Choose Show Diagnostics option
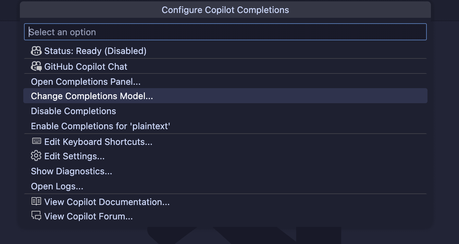Screen dimensions: 459x244 [x=225, y=171]
